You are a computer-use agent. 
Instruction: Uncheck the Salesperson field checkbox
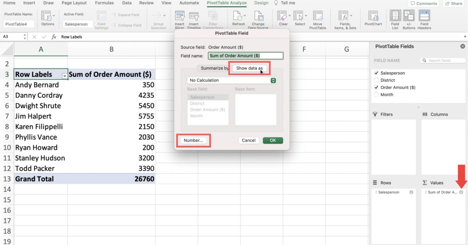click(377, 73)
